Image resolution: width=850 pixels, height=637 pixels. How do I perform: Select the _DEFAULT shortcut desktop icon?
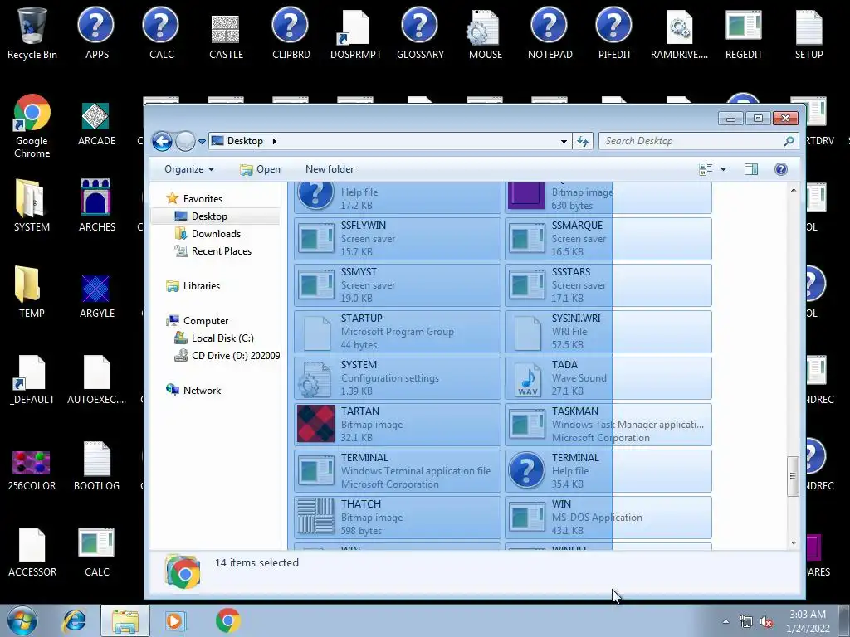click(x=32, y=379)
